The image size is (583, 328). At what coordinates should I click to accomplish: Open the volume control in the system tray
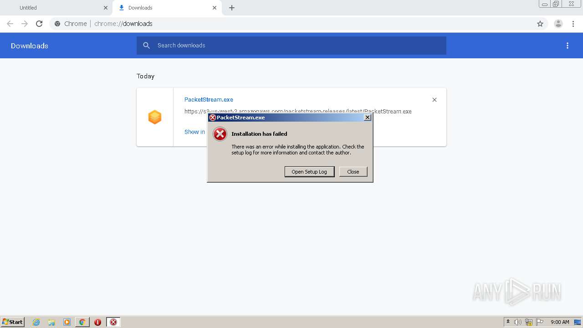(x=518, y=322)
